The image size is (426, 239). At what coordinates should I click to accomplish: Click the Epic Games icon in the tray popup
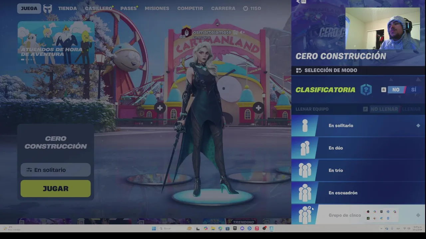381,211
